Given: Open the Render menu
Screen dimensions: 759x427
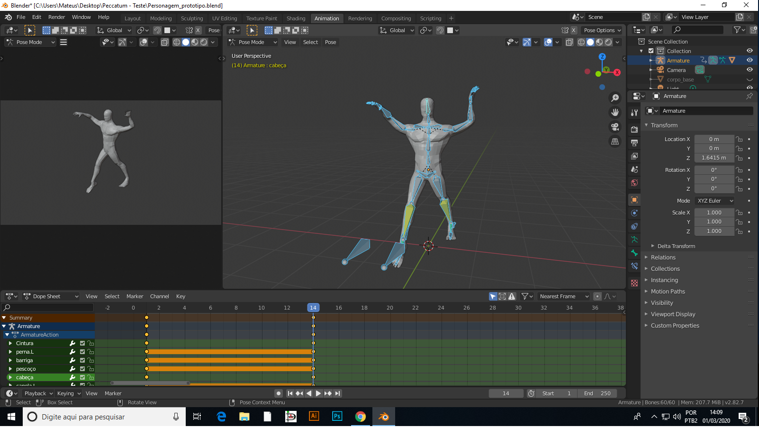Looking at the screenshot, I should coord(56,17).
